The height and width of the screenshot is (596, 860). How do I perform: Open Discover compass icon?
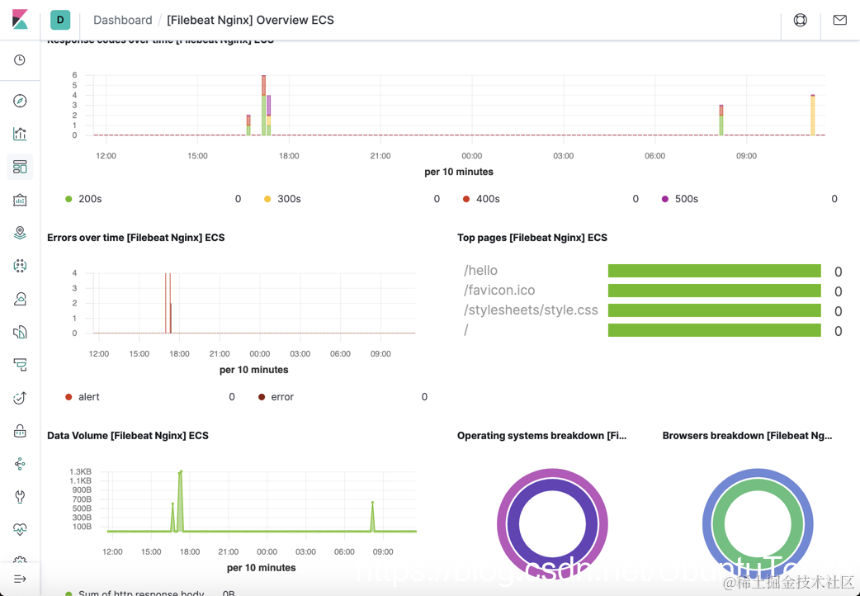pos(20,101)
